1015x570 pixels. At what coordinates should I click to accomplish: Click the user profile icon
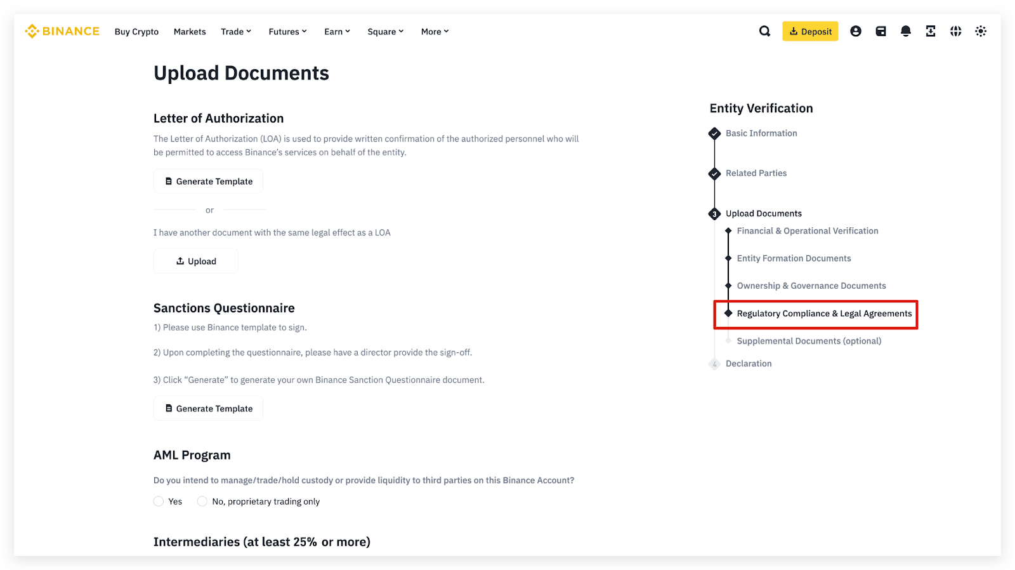tap(855, 31)
